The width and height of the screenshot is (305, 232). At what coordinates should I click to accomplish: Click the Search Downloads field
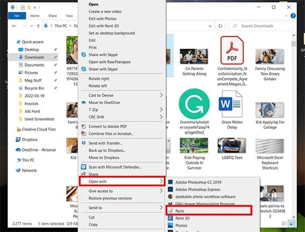[x=261, y=26]
